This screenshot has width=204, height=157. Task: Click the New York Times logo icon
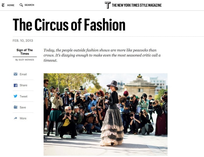pos(3,5)
